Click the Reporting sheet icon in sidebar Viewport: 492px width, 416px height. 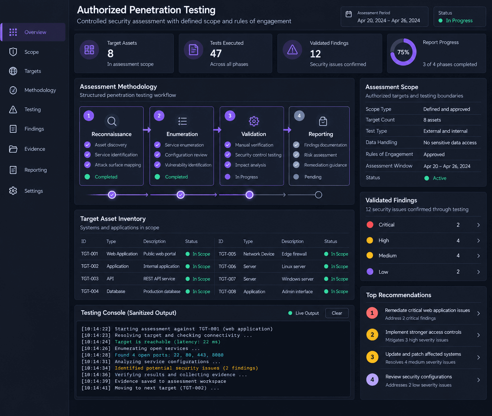point(13,170)
